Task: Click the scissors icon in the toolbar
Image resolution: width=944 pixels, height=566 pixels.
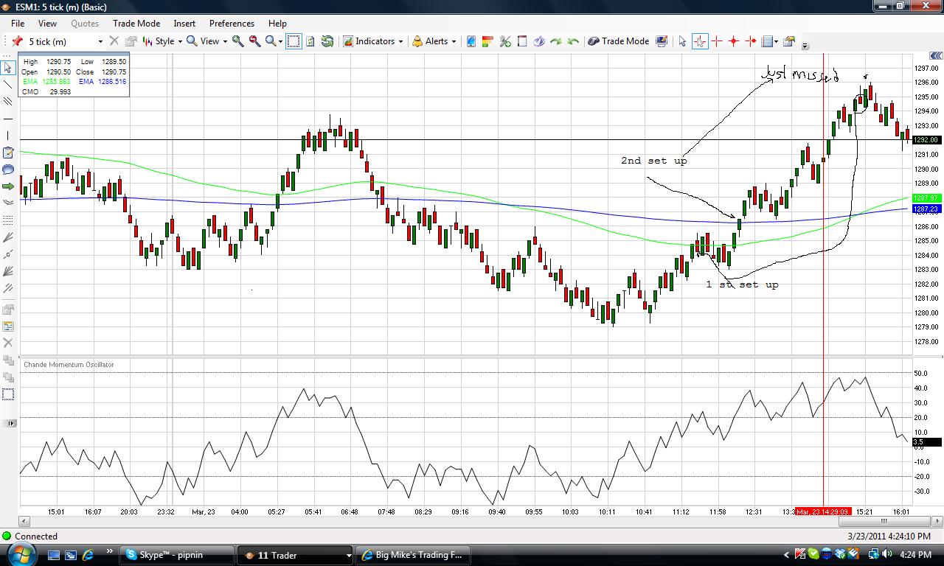Action: tap(505, 41)
